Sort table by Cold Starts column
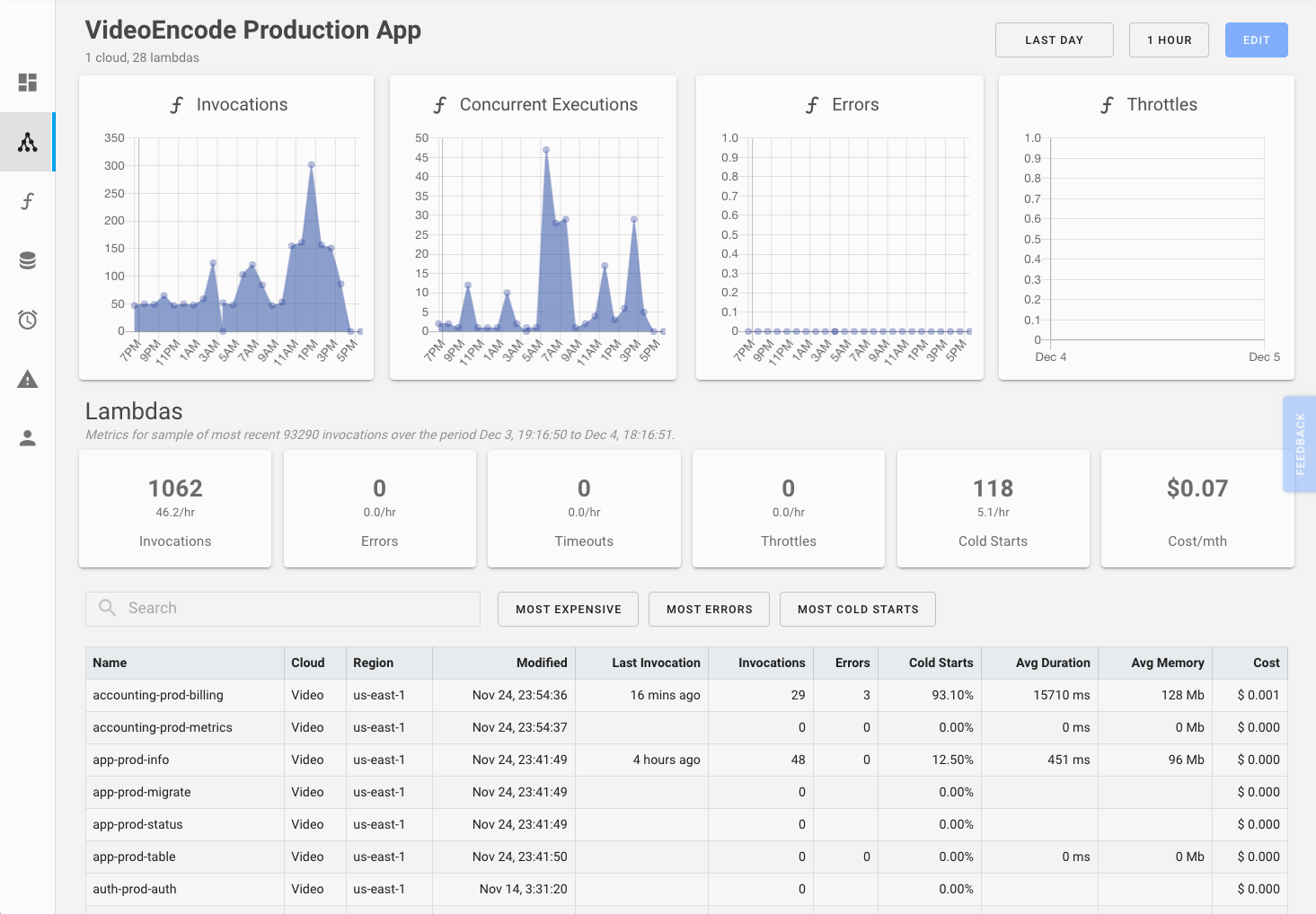The height and width of the screenshot is (914, 1316). (x=930, y=663)
